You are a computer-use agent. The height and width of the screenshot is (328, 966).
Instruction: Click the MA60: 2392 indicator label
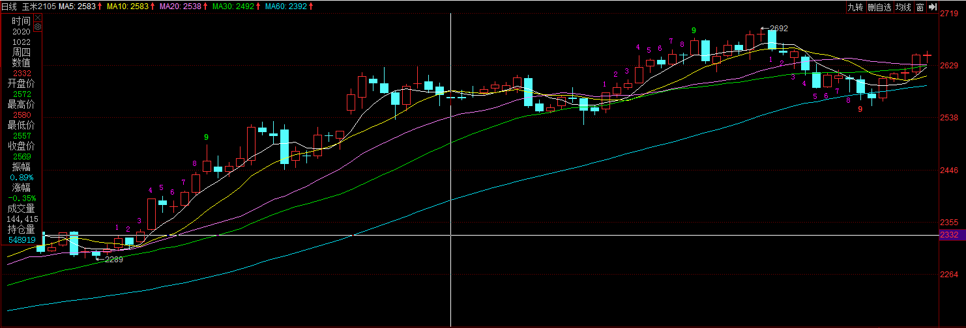[x=285, y=7]
